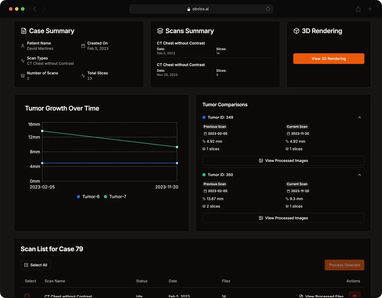Click the obvios.ai address bar
Screen dimensions: 382x298
click(x=201, y=9)
